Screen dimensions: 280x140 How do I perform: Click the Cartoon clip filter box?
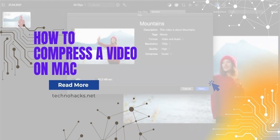pyautogui.click(x=168, y=12)
